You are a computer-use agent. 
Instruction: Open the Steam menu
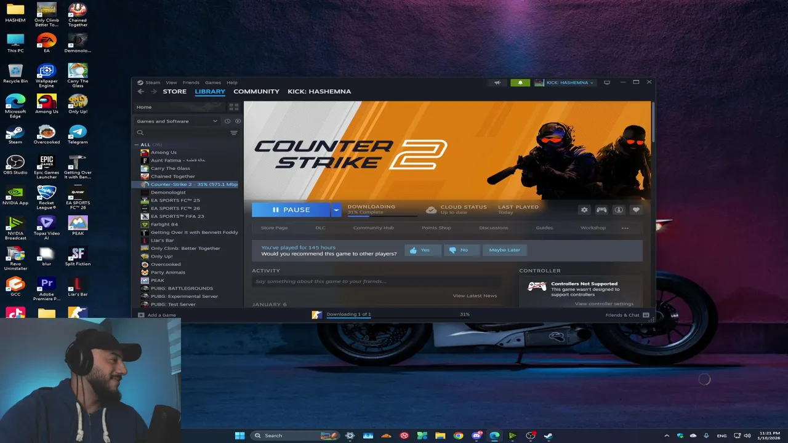click(x=153, y=82)
